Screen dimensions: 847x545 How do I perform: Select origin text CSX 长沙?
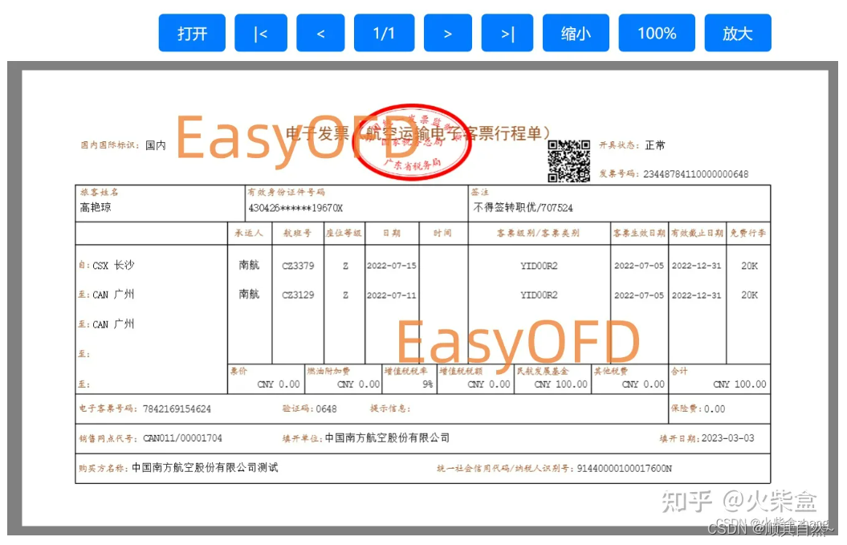[x=113, y=265]
